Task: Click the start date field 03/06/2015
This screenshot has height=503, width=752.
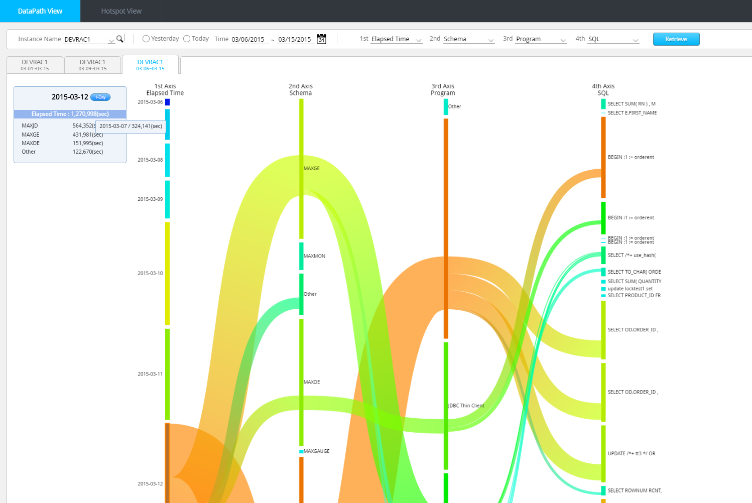Action: point(249,39)
